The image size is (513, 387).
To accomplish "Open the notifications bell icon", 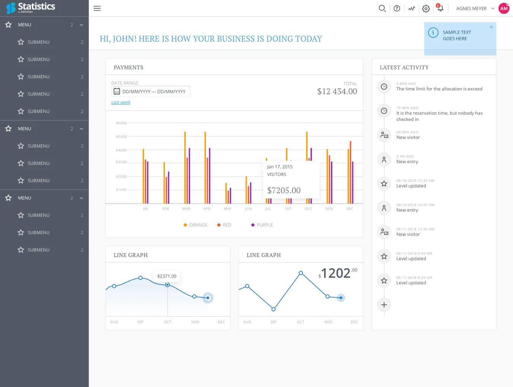I will pyautogui.click(x=440, y=8).
